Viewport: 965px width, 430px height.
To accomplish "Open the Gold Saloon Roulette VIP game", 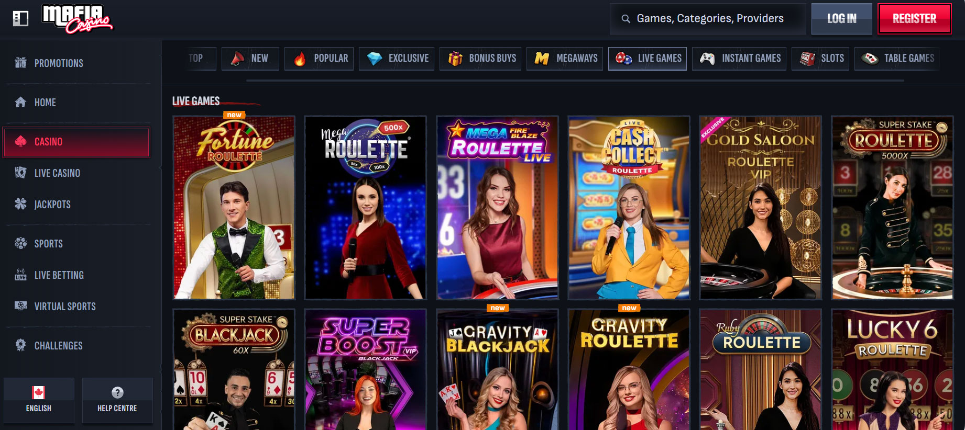I will 761,208.
